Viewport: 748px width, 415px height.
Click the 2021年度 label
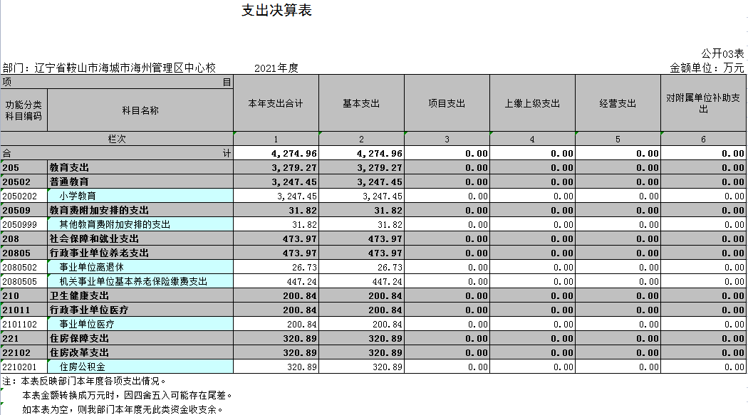(x=276, y=68)
